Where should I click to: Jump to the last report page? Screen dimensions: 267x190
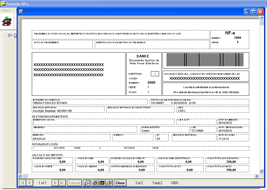(x=62, y=183)
